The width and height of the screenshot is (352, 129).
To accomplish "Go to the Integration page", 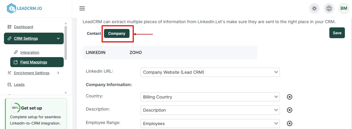I will point(30,52).
